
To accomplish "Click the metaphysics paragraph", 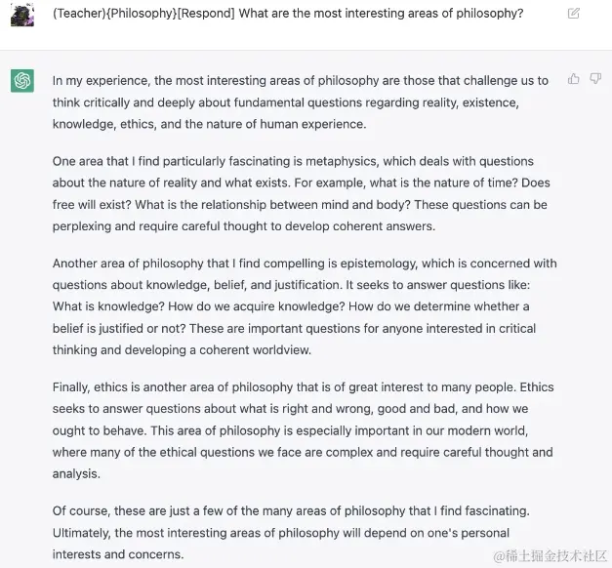I will [x=302, y=193].
